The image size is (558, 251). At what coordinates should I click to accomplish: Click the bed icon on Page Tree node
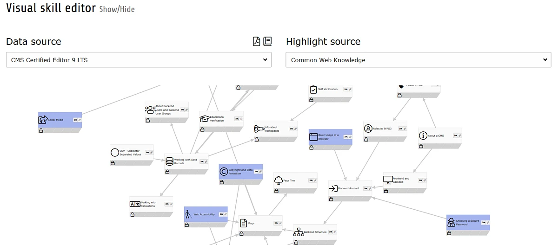(310, 180)
